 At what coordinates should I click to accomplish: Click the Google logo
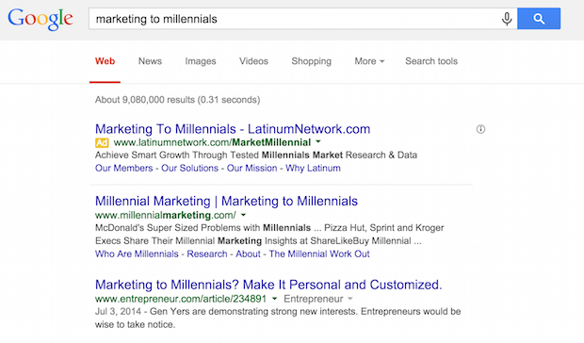tap(41, 19)
